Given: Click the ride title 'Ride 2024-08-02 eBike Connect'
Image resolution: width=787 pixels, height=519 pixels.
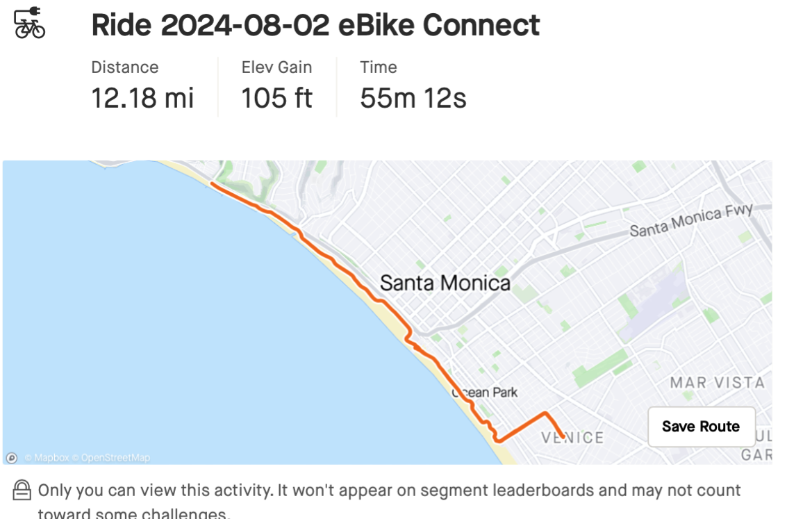Looking at the screenshot, I should (x=315, y=26).
